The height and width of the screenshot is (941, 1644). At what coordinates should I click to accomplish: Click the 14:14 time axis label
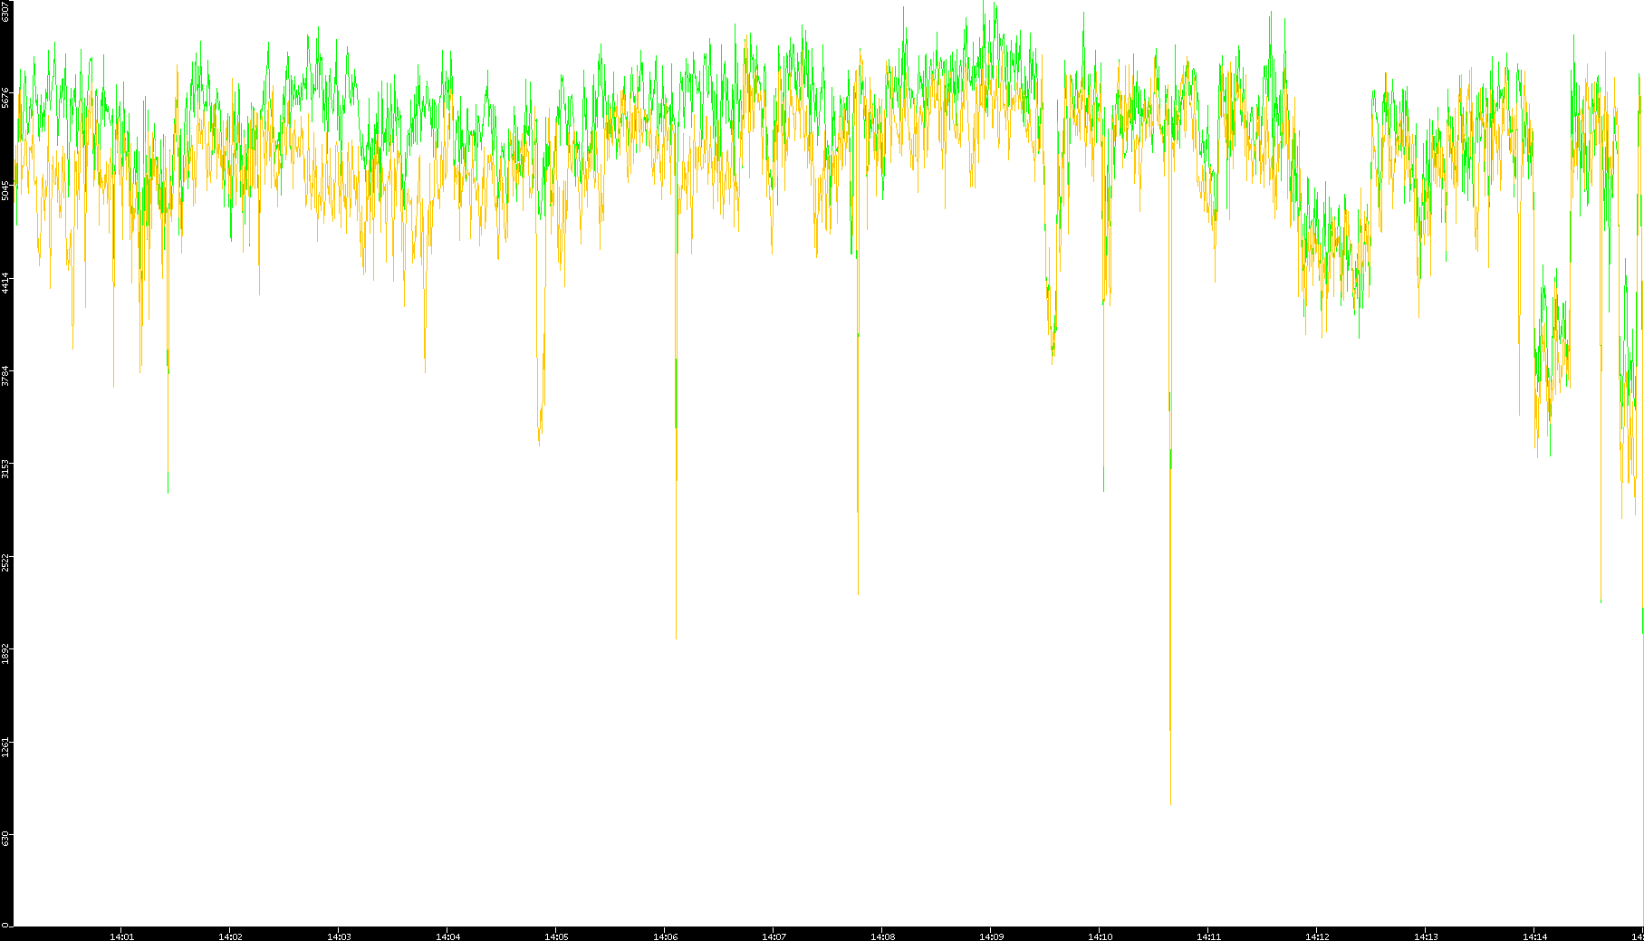tap(1534, 936)
